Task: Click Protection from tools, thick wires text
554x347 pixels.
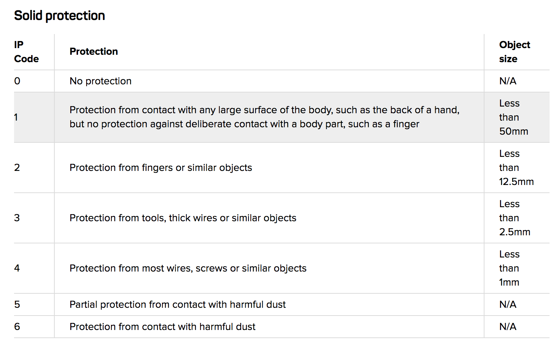Action: 183,218
